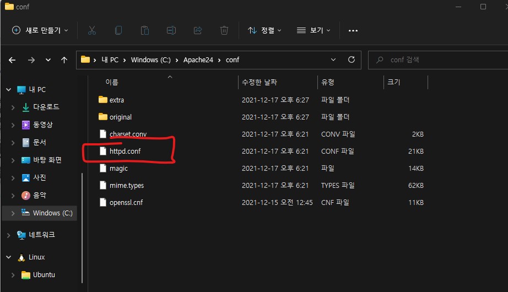This screenshot has height=292, width=508.
Task: Click the search magnifier icon
Action: [380, 60]
